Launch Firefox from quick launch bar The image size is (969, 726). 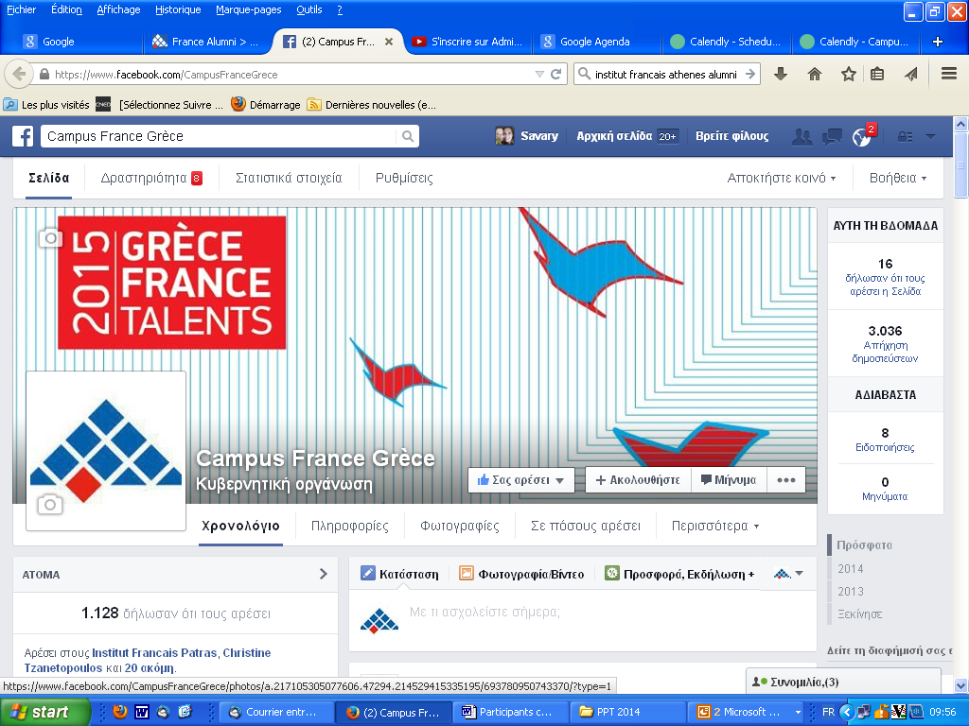pyautogui.click(x=120, y=712)
